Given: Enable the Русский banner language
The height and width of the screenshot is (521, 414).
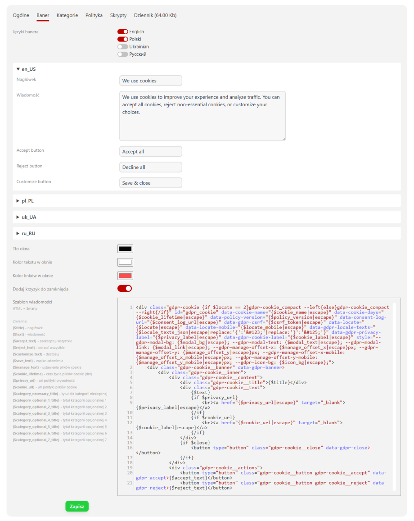Looking at the screenshot, I should (x=122, y=54).
